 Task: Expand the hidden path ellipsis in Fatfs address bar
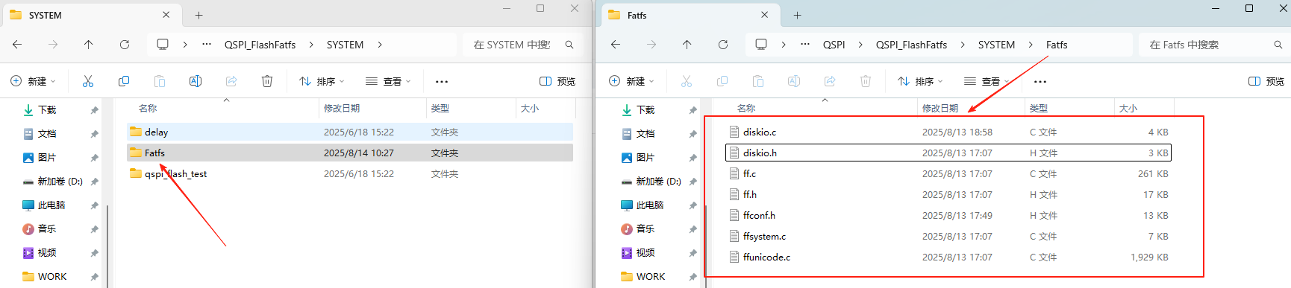point(805,45)
